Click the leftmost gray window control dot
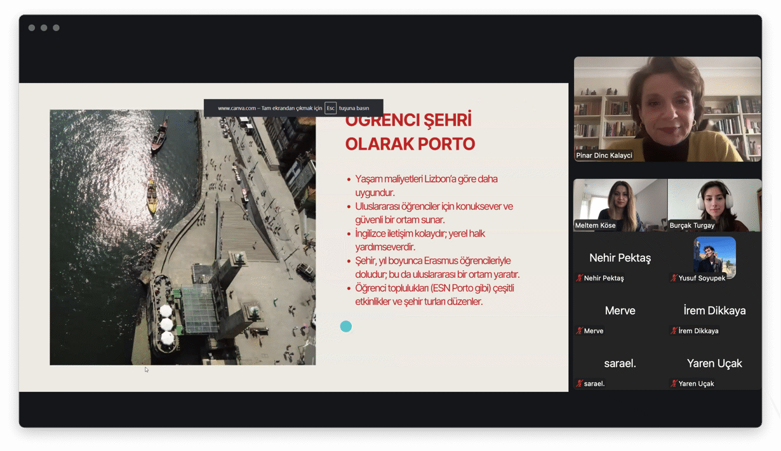This screenshot has height=451, width=781. point(32,28)
